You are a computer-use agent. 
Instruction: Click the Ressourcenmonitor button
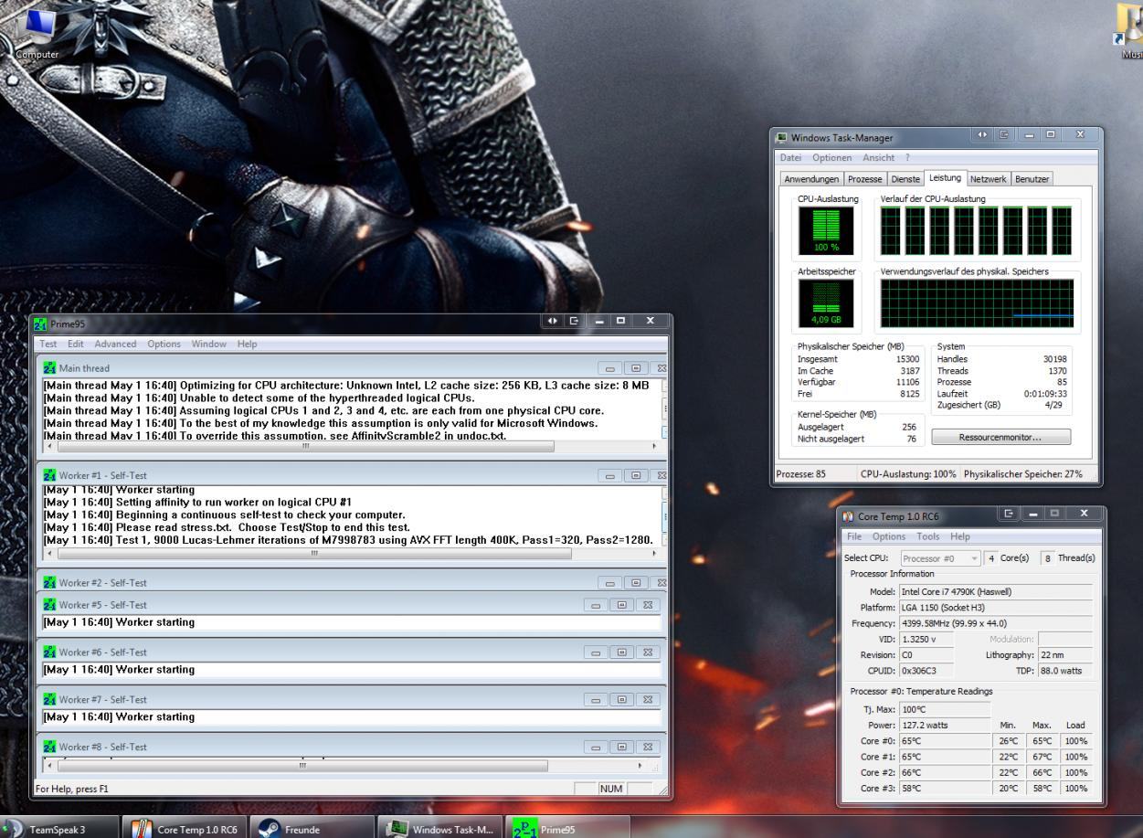(1000, 438)
